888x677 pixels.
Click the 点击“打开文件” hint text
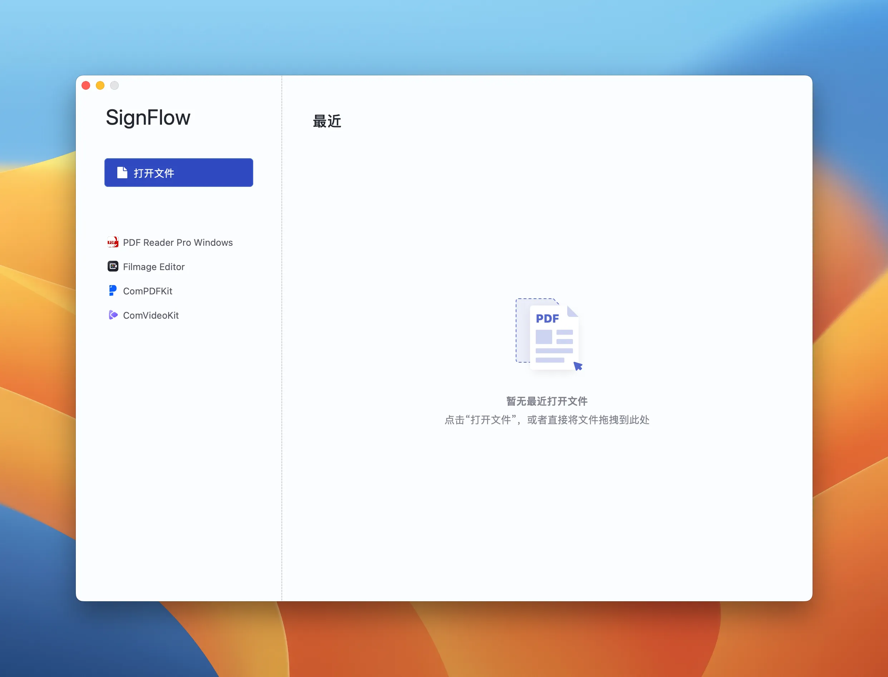[547, 419]
